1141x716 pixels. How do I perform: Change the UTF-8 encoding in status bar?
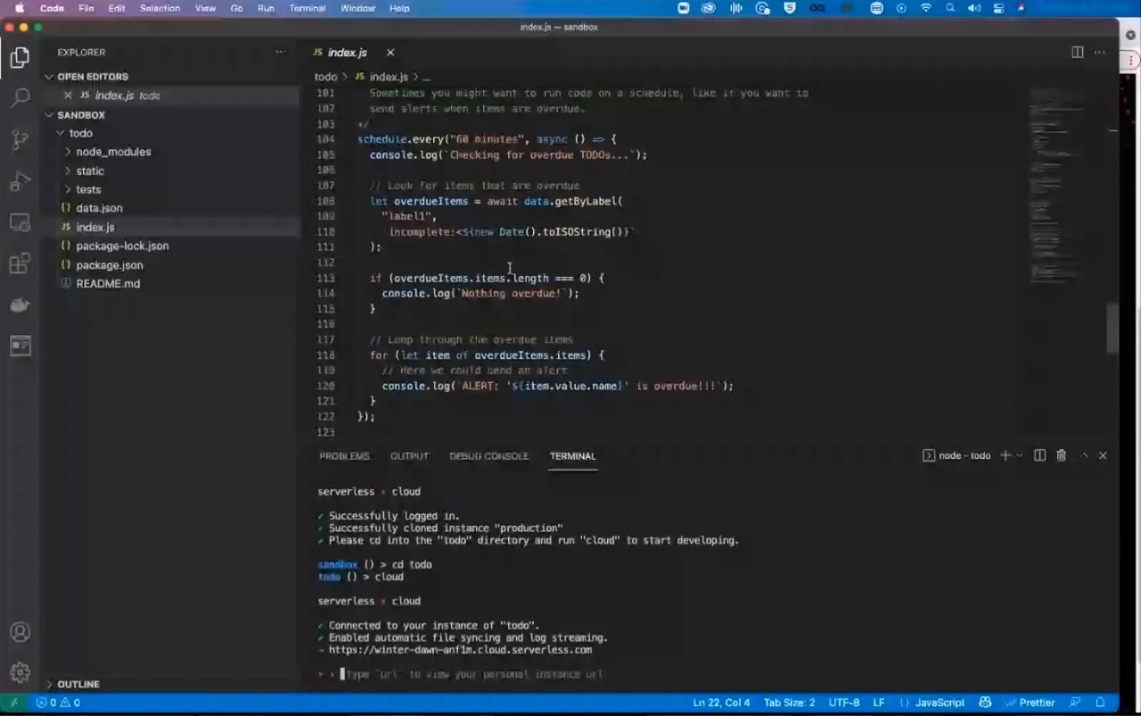coord(844,703)
